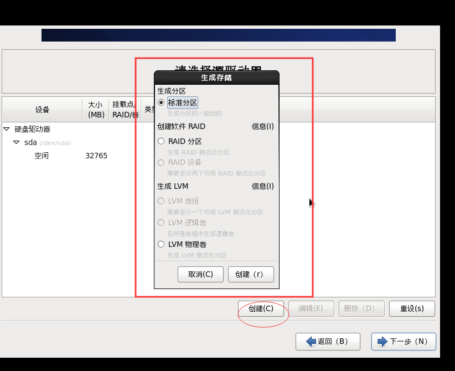
Task: Click the 32765 size value
Action: [96, 156]
